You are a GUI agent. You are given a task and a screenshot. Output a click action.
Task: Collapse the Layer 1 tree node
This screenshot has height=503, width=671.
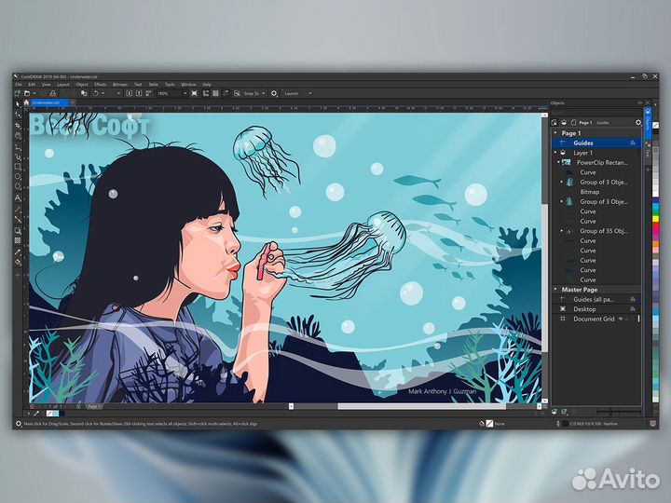pos(555,153)
